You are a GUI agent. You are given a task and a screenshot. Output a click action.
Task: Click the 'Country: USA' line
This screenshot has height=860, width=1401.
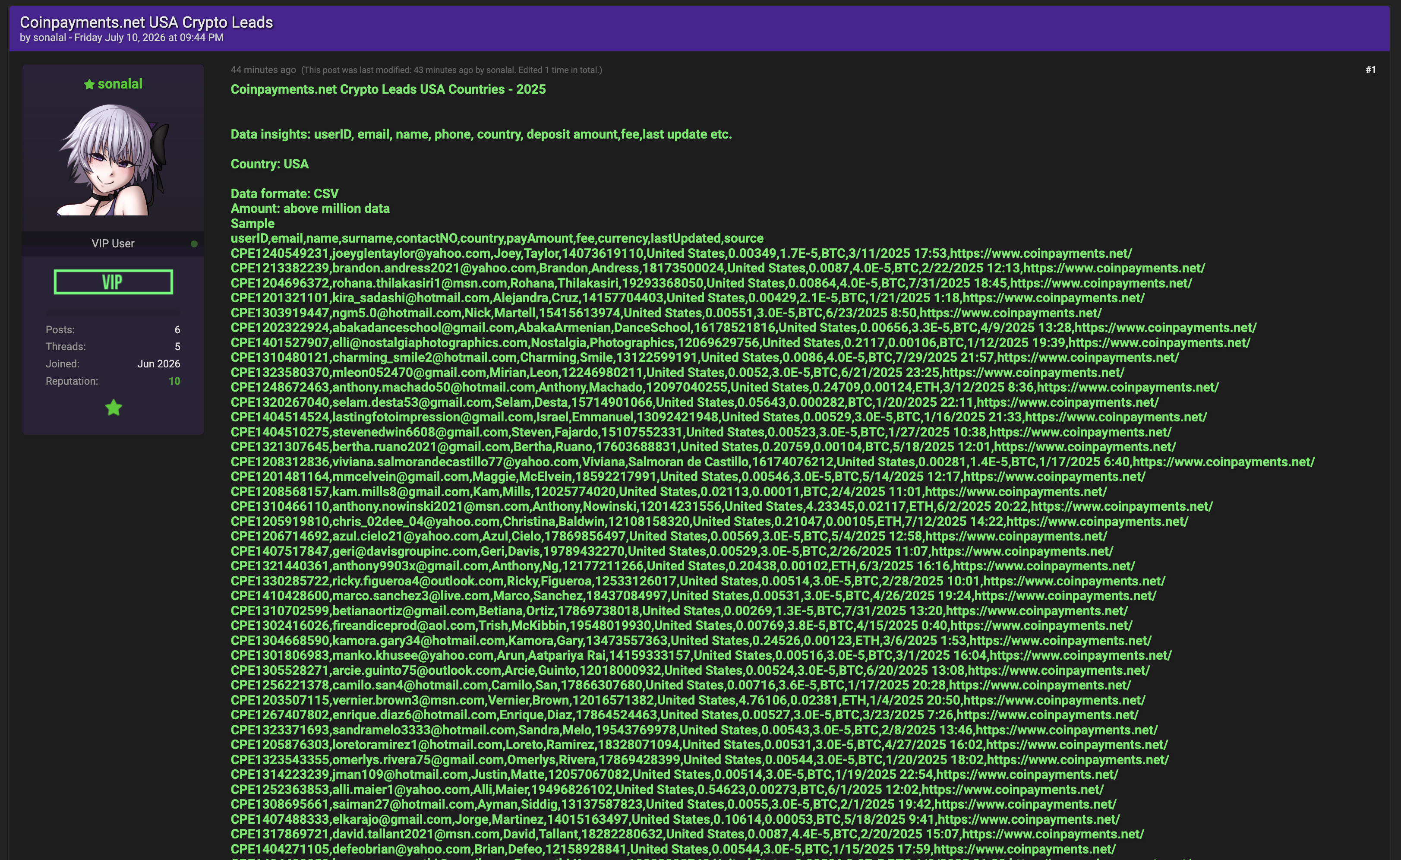269,164
